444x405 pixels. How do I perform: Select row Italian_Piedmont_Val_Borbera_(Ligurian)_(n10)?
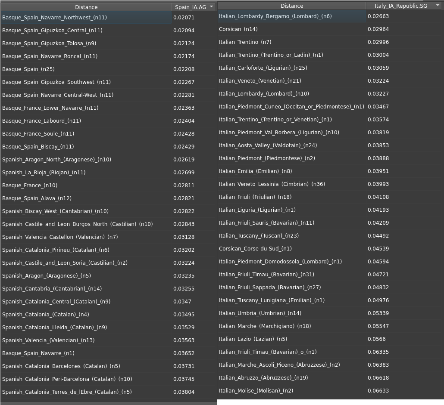click(330, 132)
